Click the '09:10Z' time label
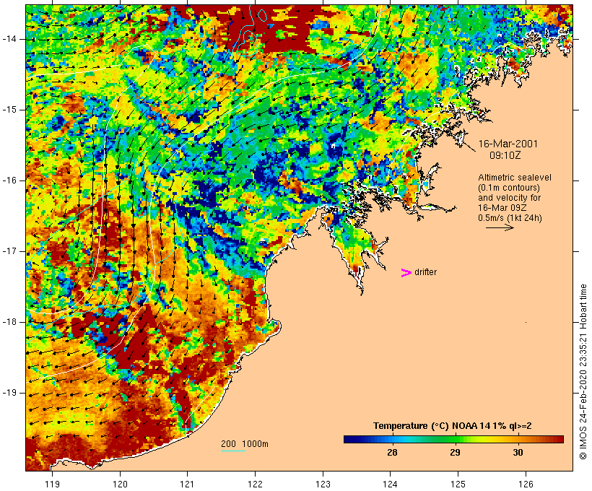The image size is (592, 491). click(x=505, y=155)
